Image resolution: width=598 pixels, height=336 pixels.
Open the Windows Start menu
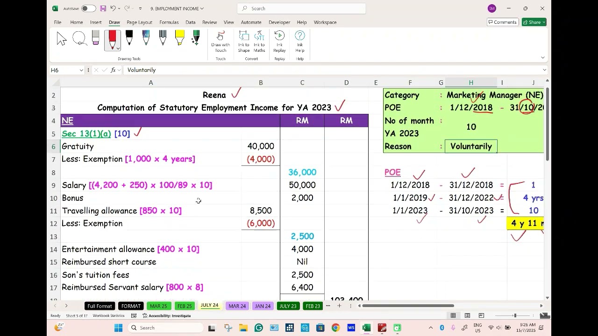tap(119, 328)
